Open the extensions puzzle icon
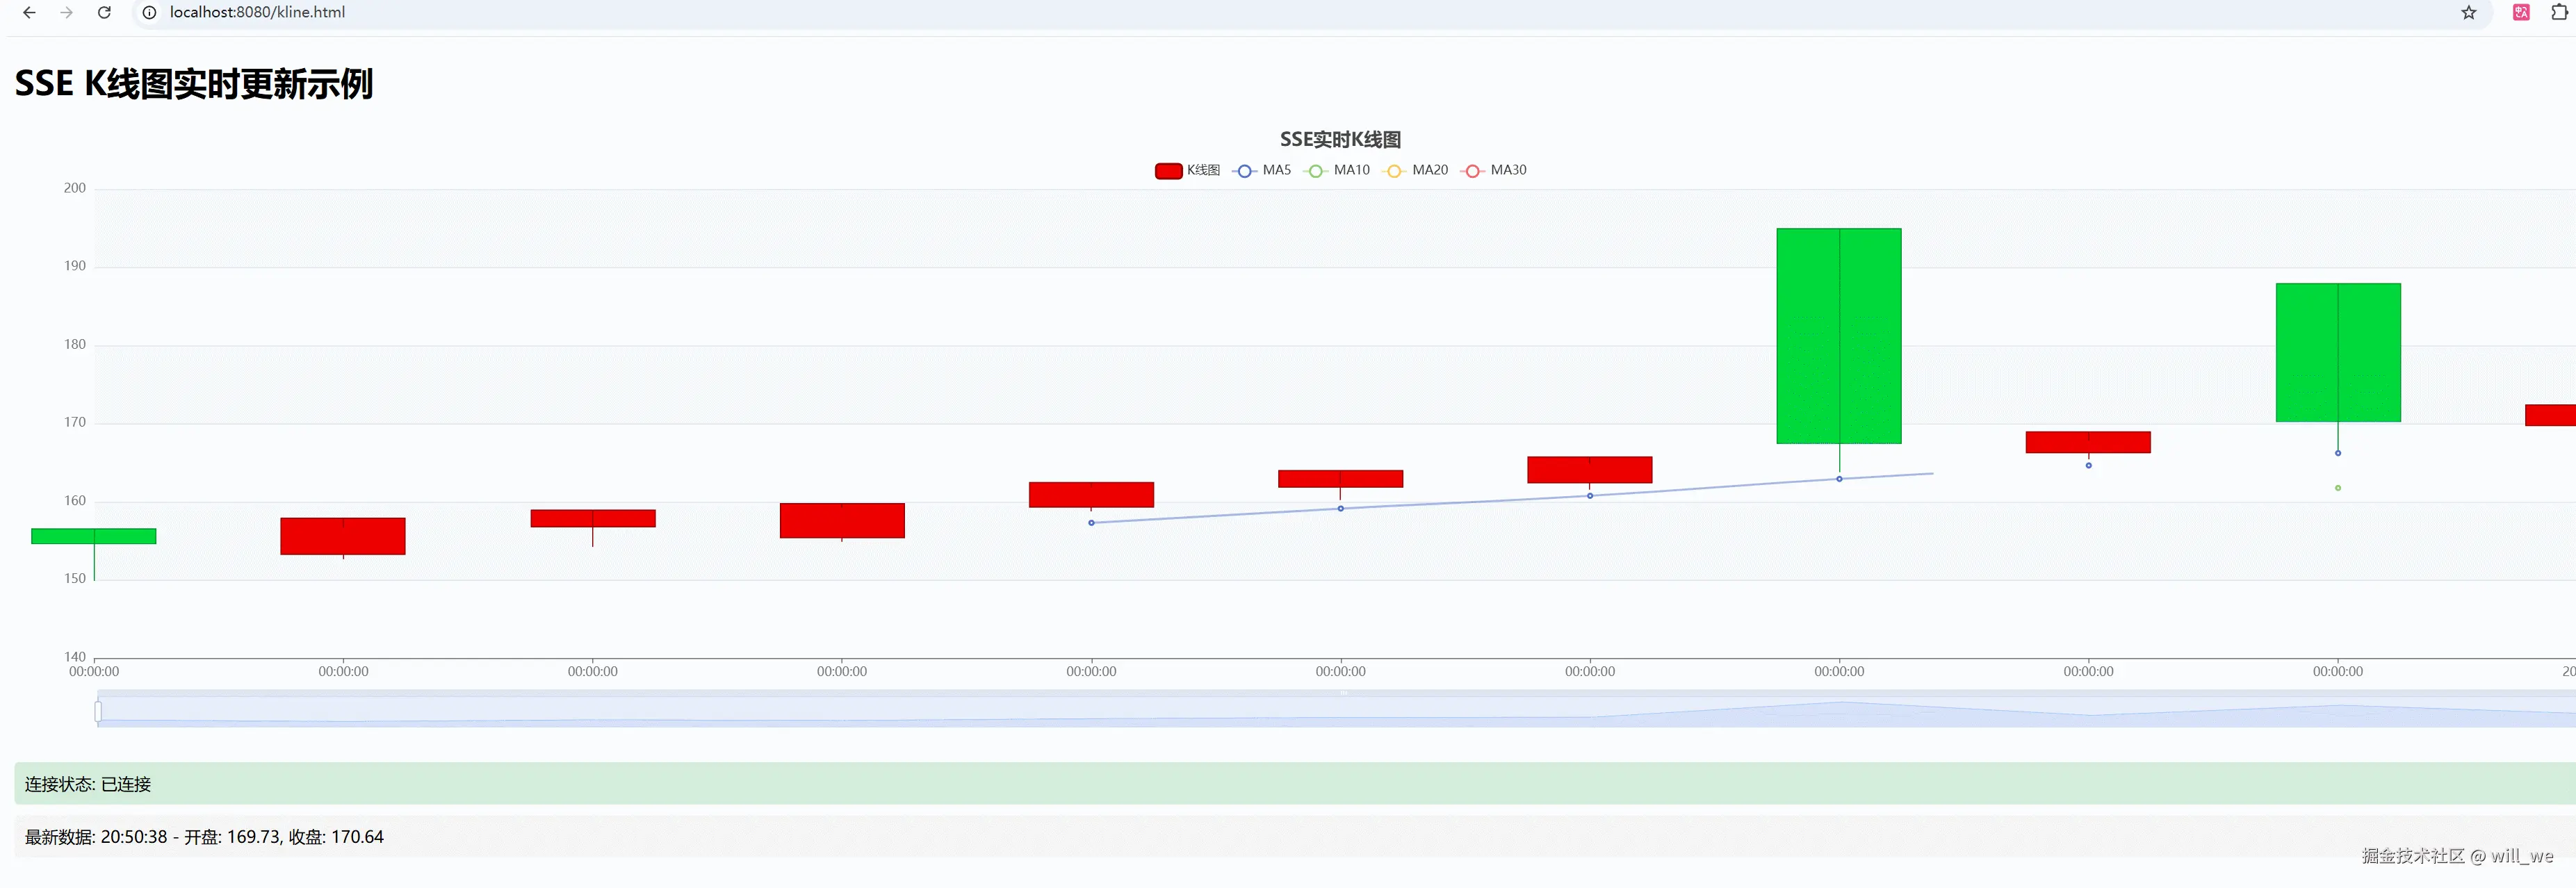 tap(2559, 13)
